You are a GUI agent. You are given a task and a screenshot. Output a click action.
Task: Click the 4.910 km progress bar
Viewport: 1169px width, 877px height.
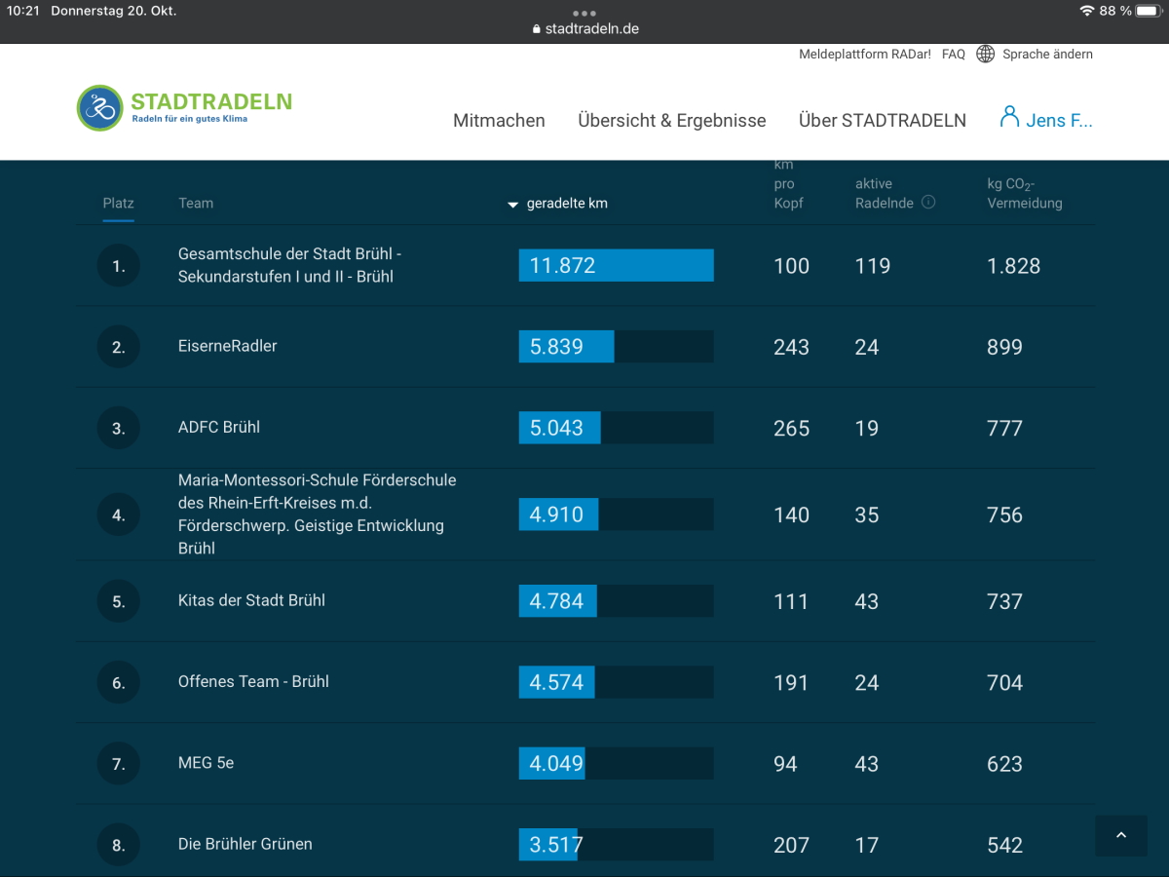(x=616, y=515)
